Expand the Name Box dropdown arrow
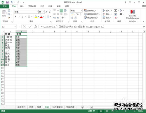146x113 pixels. 15,26
